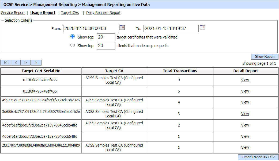View detail report for serial 495775d6...
Image resolution: width=279 pixels, height=161 pixels.
pos(245,102)
